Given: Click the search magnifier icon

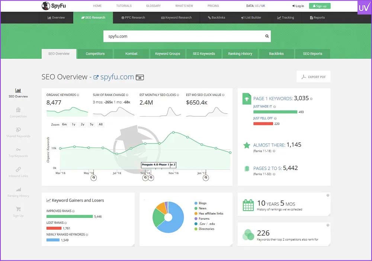Looking at the screenshot, I should click(x=267, y=36).
